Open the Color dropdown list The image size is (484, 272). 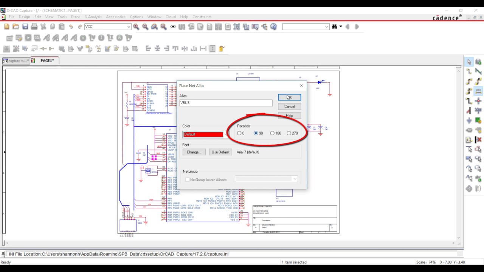(227, 134)
